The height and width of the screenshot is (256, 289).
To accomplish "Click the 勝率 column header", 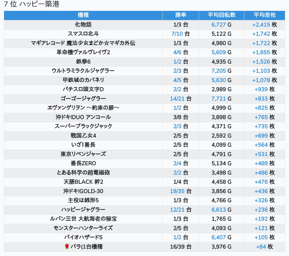I will pyautogui.click(x=180, y=15).
